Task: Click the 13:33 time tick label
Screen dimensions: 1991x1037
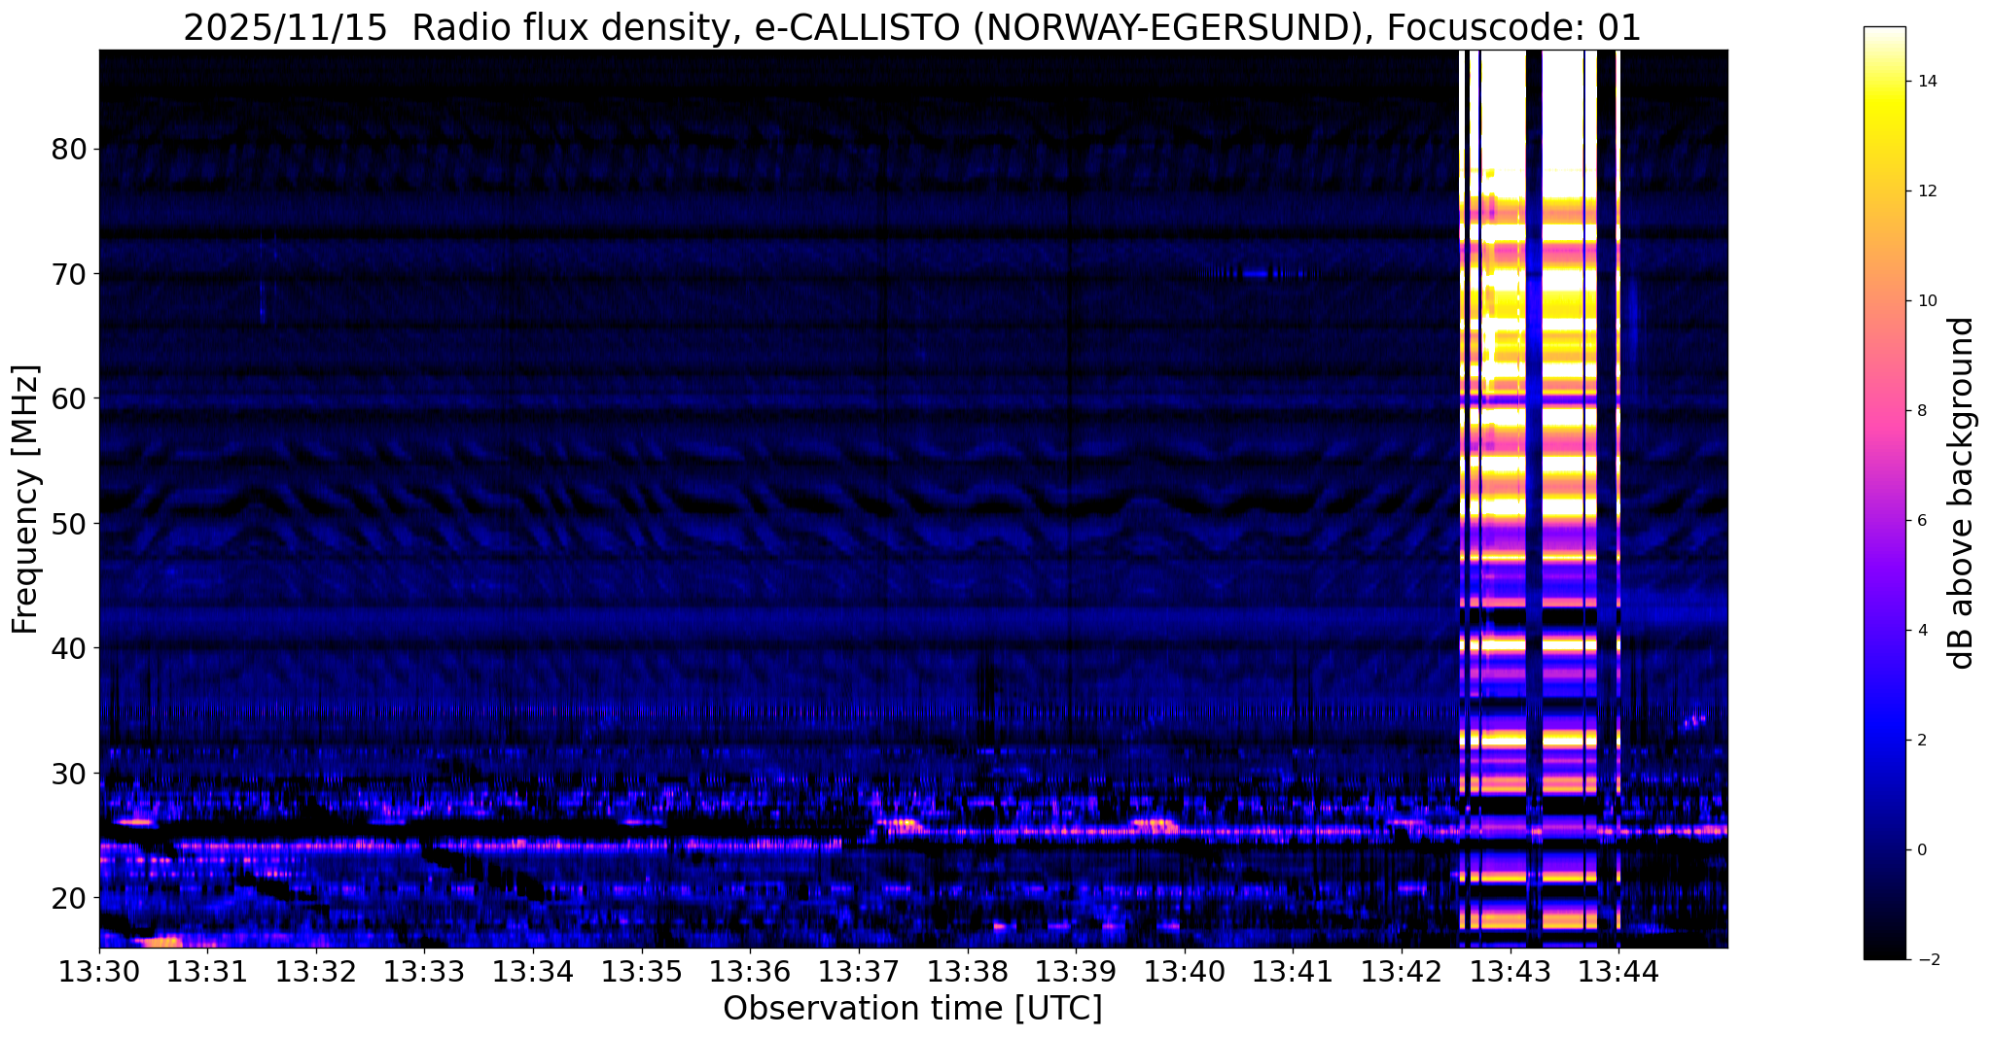Action: pyautogui.click(x=424, y=971)
